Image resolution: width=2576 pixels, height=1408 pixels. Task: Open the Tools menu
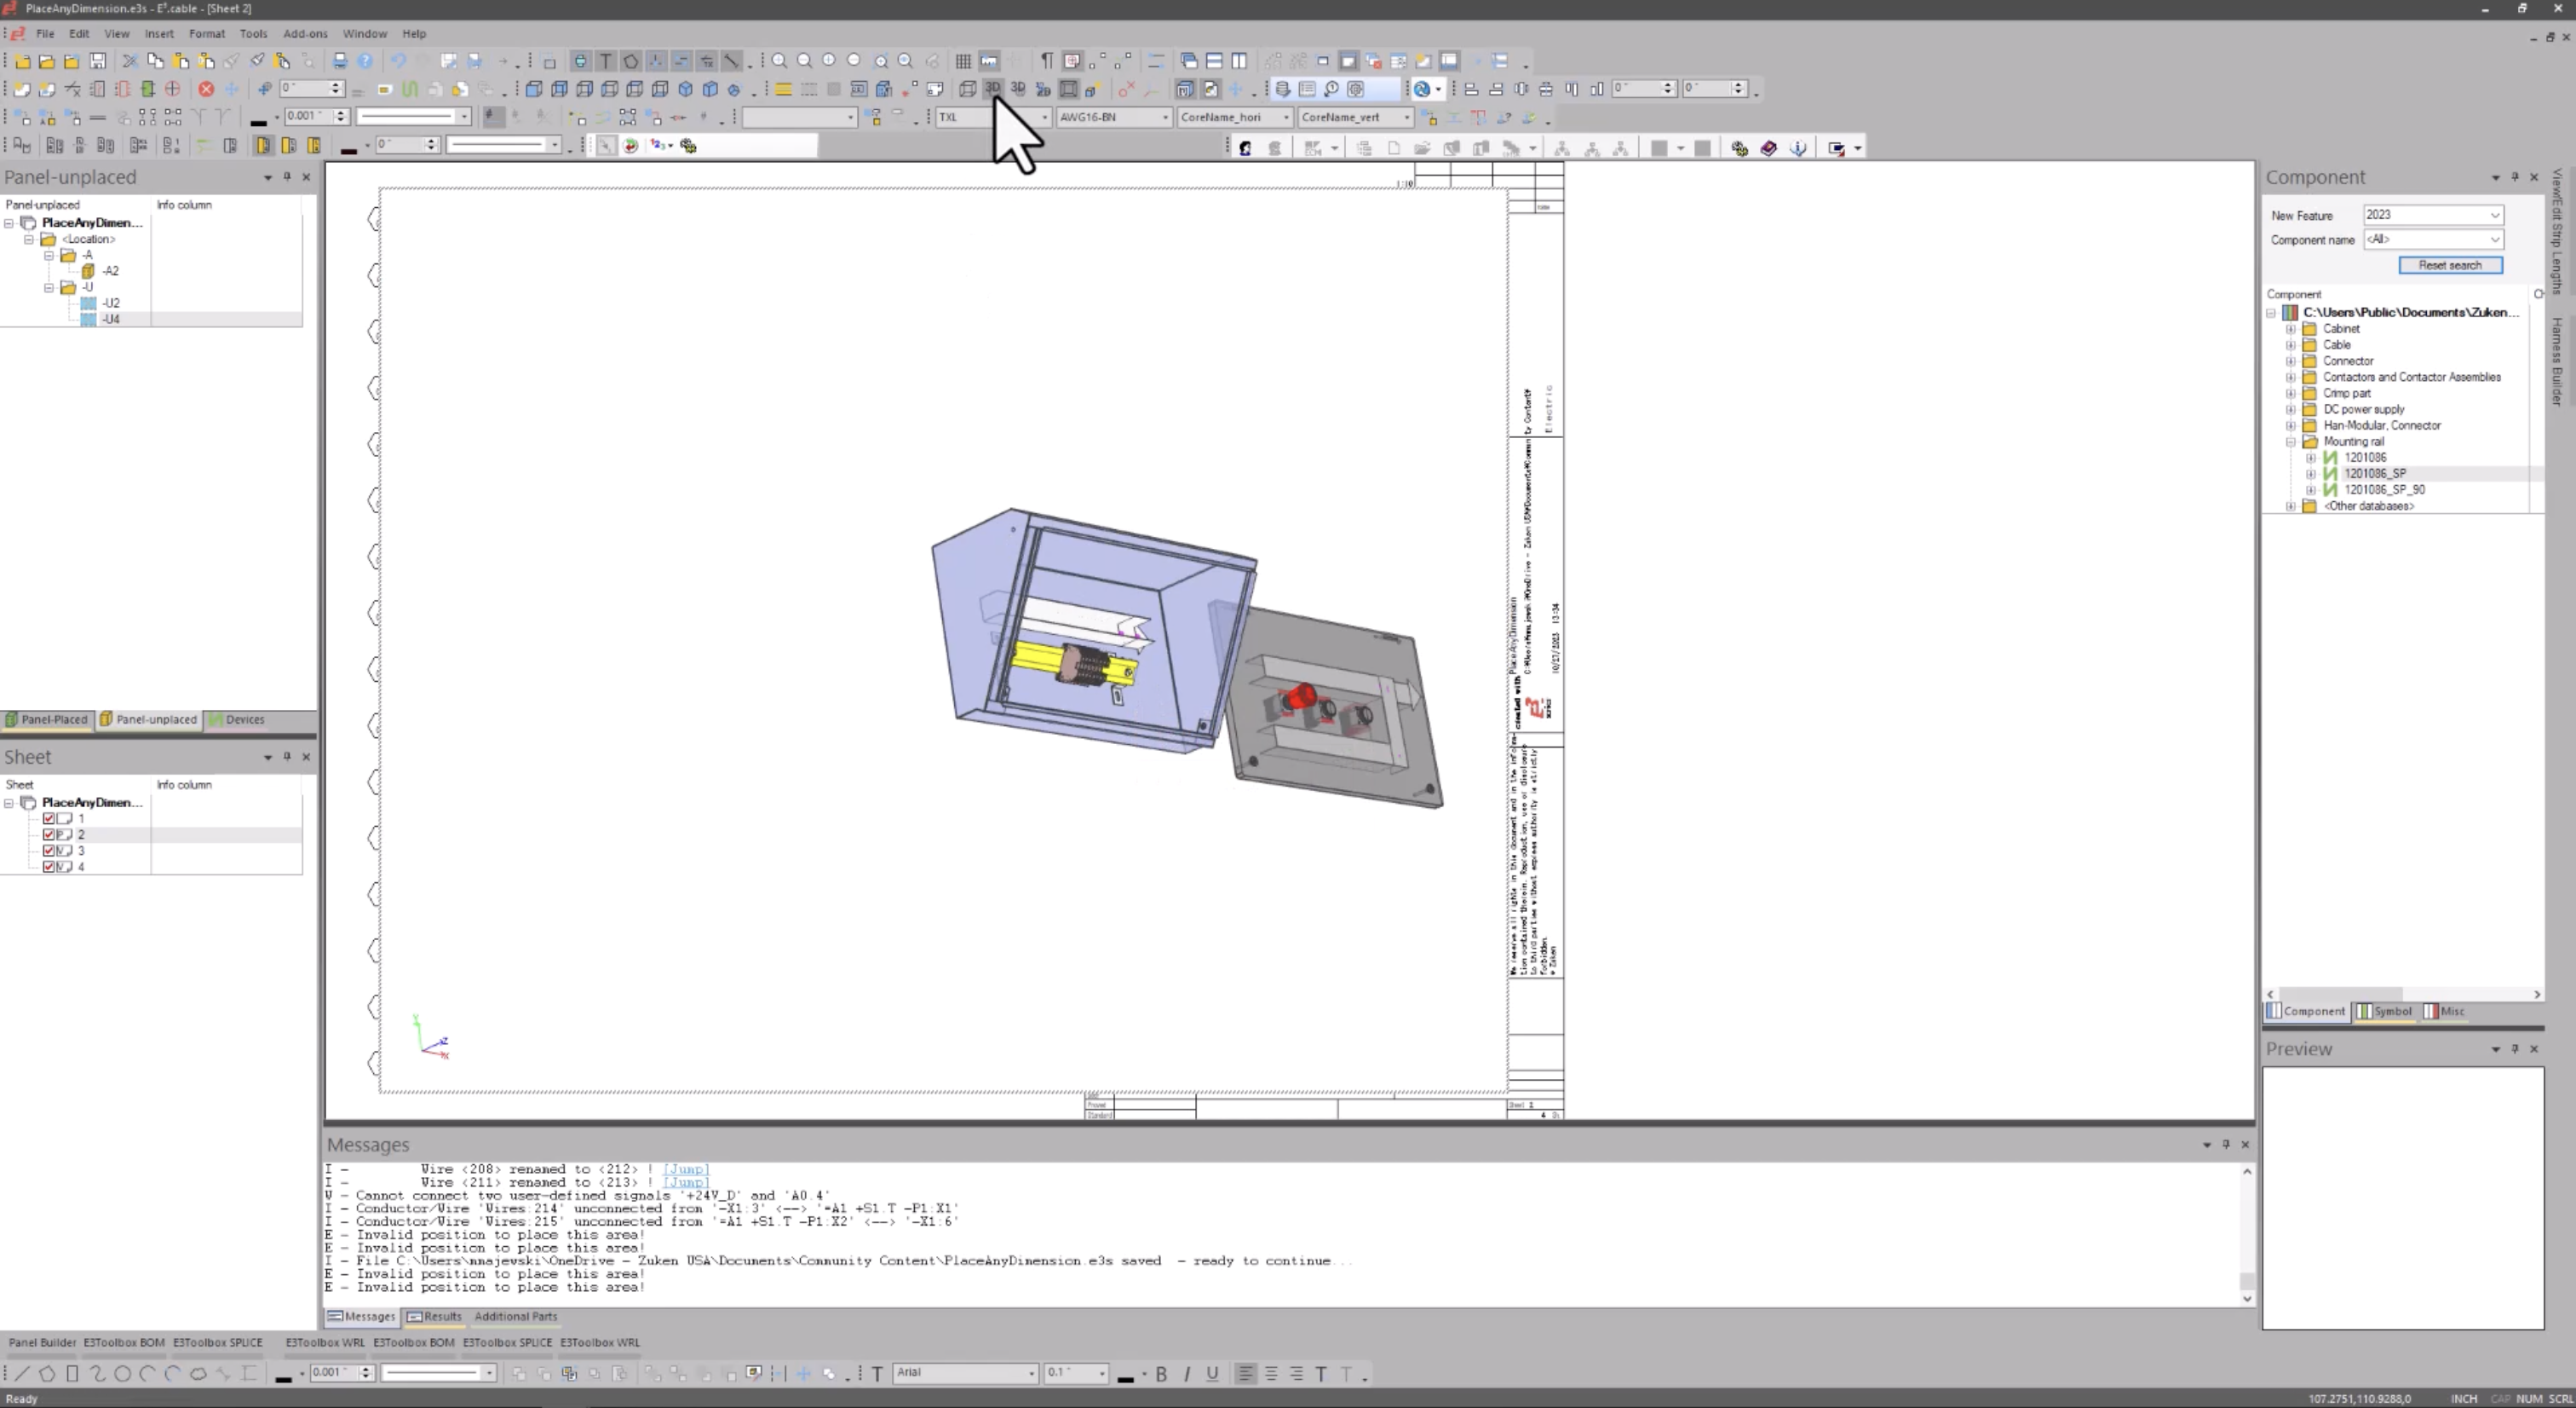pyautogui.click(x=253, y=33)
